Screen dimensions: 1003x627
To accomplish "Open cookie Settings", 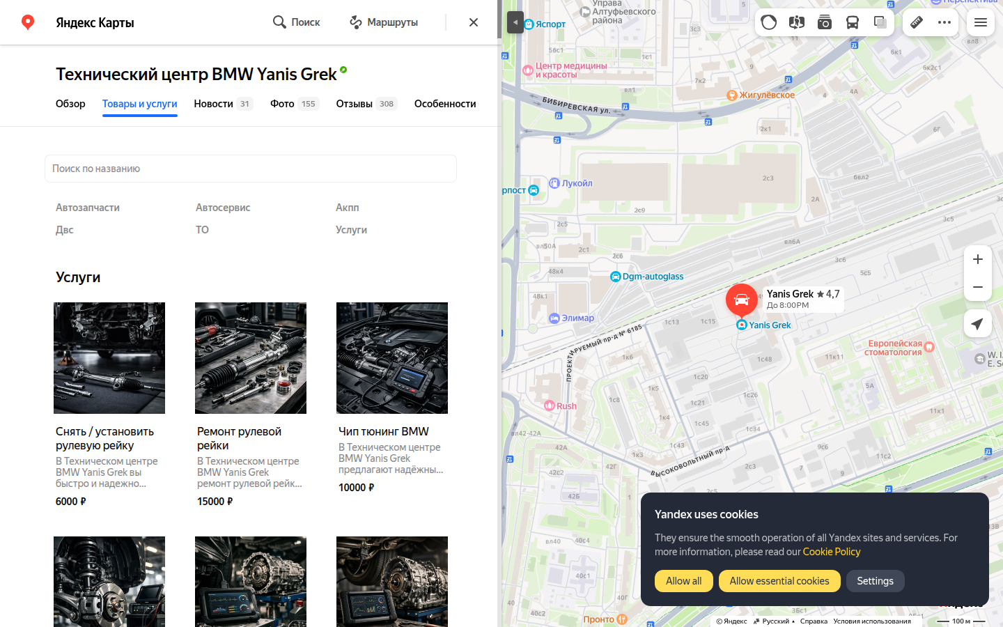I will [x=876, y=581].
